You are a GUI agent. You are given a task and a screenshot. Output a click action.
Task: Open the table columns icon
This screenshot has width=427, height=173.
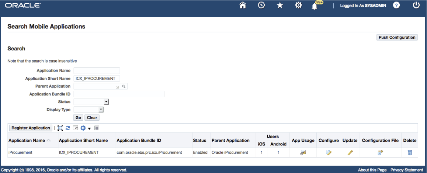(x=97, y=128)
